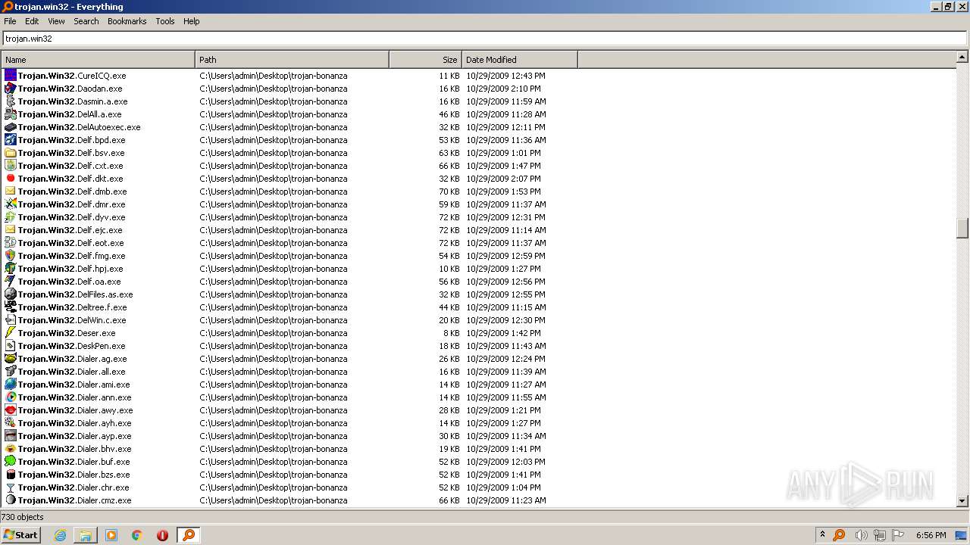
Task: Click the Everything taskbar button
Action: [x=189, y=535]
